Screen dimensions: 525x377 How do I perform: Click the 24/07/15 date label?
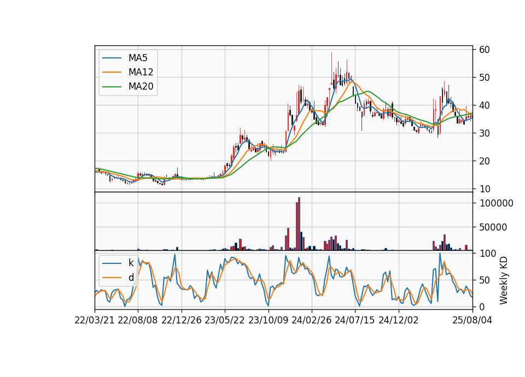tap(355, 320)
